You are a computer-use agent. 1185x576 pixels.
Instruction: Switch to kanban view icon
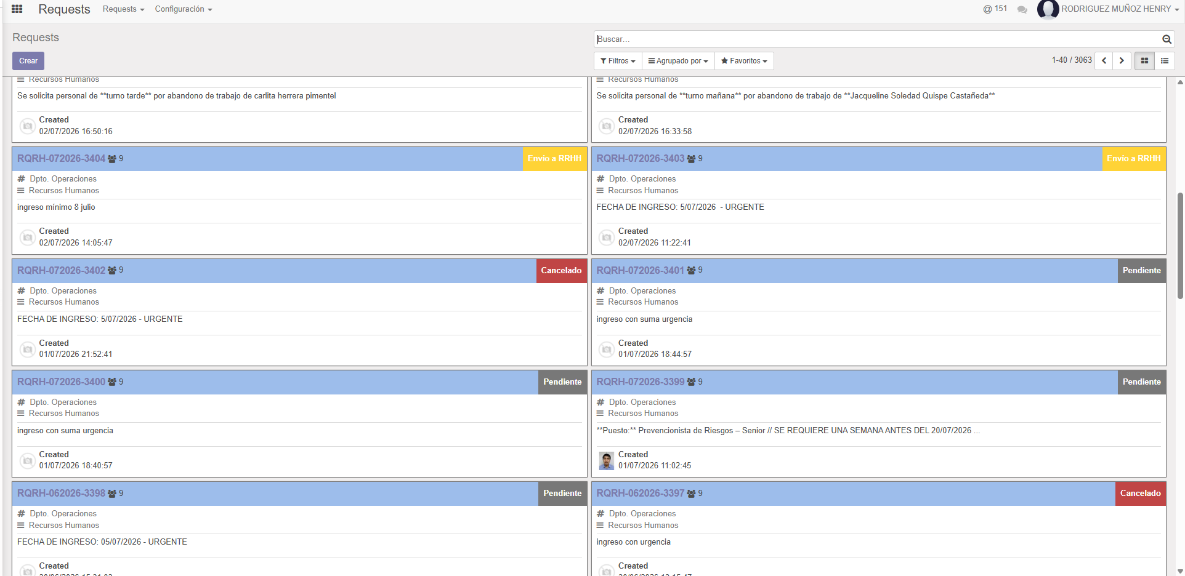1144,60
